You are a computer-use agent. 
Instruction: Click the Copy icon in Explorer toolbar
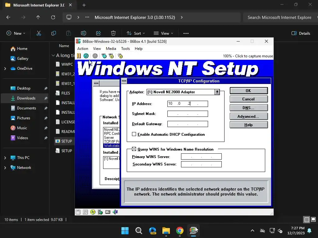tap(54, 33)
